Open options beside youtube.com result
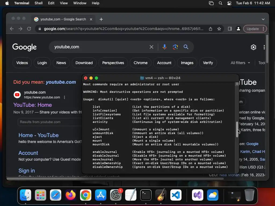275x206 pixels. tap(64, 97)
